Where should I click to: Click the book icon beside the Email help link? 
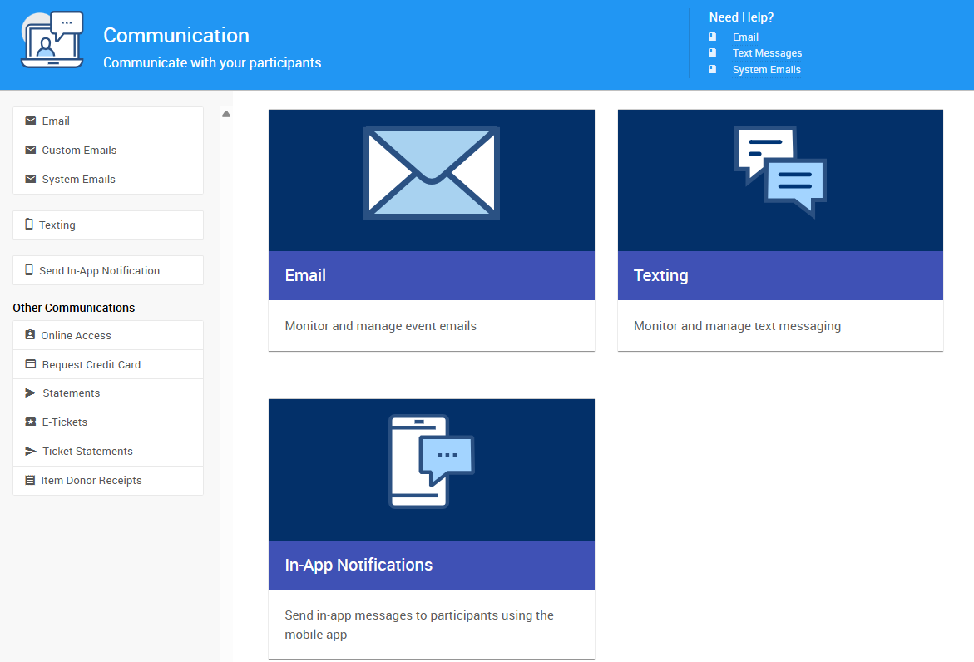click(x=712, y=37)
